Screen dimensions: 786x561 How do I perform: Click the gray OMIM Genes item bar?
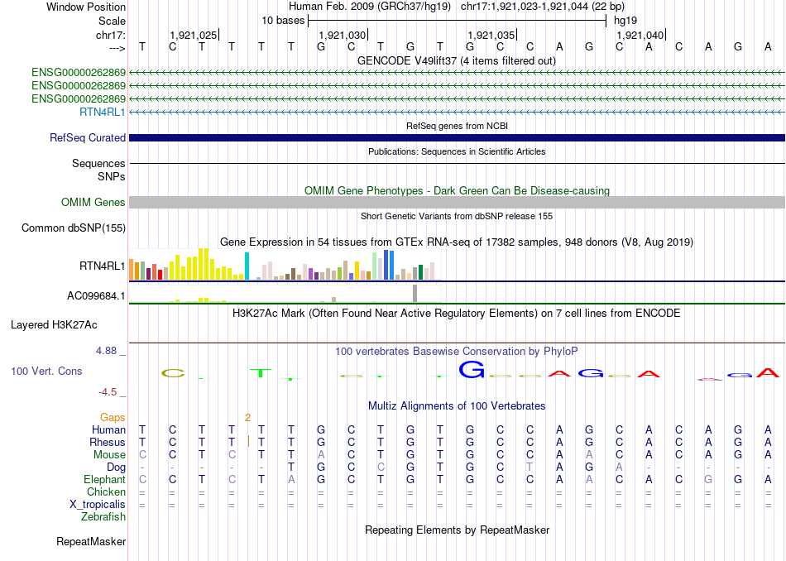457,202
